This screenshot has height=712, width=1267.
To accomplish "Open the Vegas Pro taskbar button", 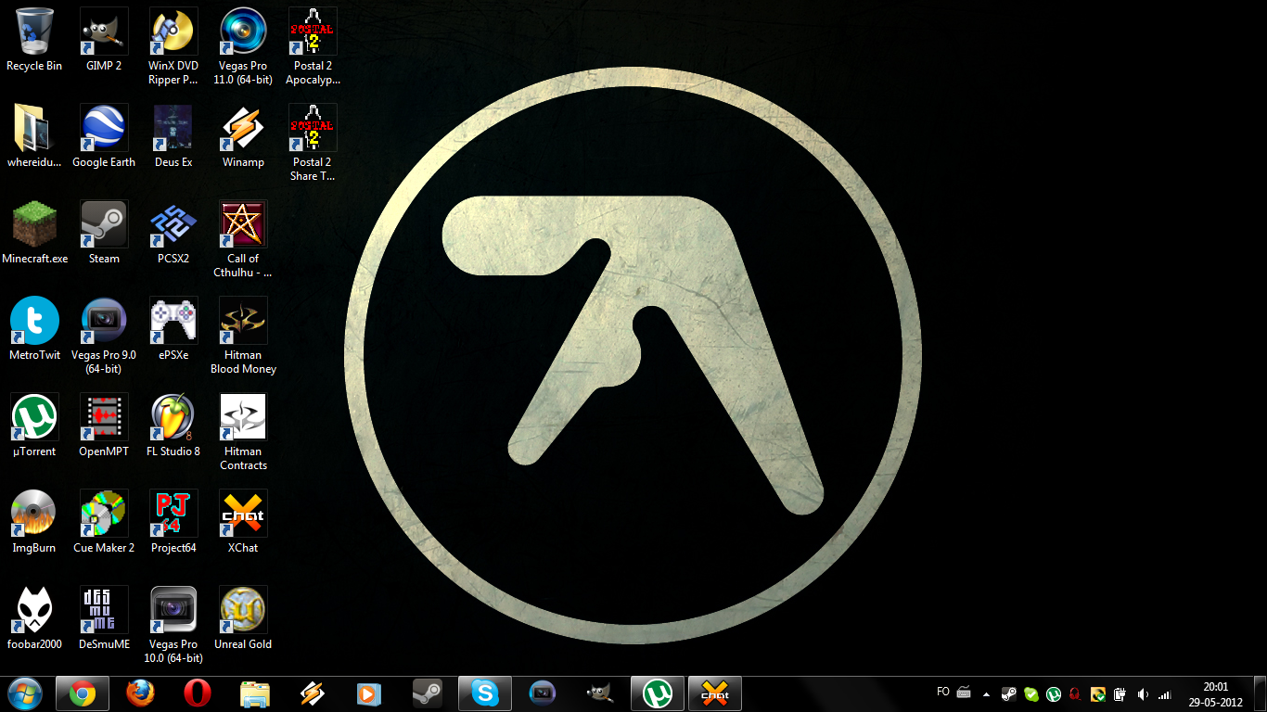I will click(543, 693).
